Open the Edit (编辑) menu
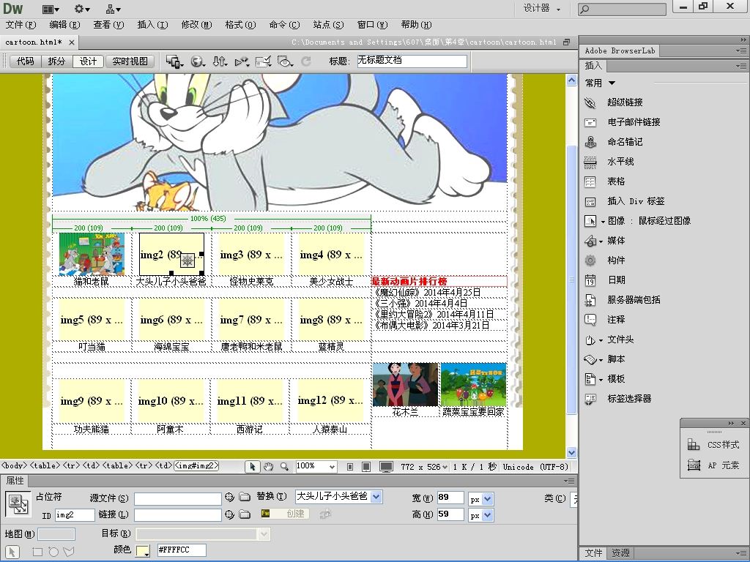This screenshot has width=750, height=562. coord(64,25)
